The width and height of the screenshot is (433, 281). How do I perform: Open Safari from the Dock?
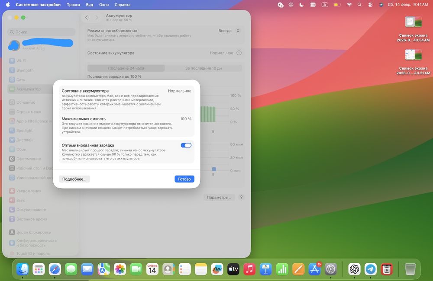tap(55, 269)
